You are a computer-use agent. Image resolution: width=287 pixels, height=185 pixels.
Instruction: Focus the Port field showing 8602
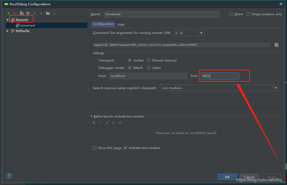(220, 76)
